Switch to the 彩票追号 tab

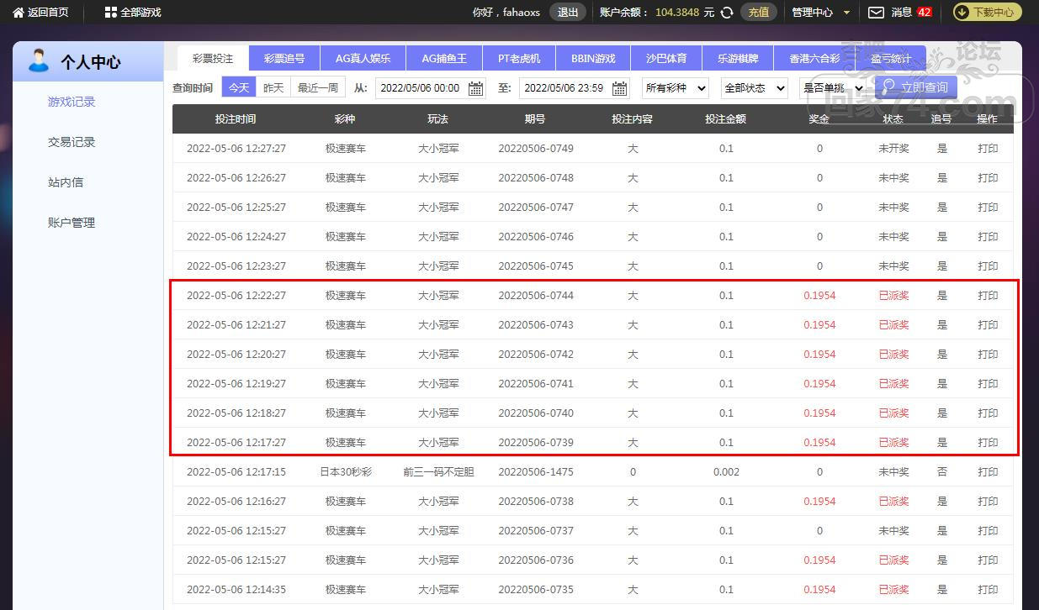(284, 59)
